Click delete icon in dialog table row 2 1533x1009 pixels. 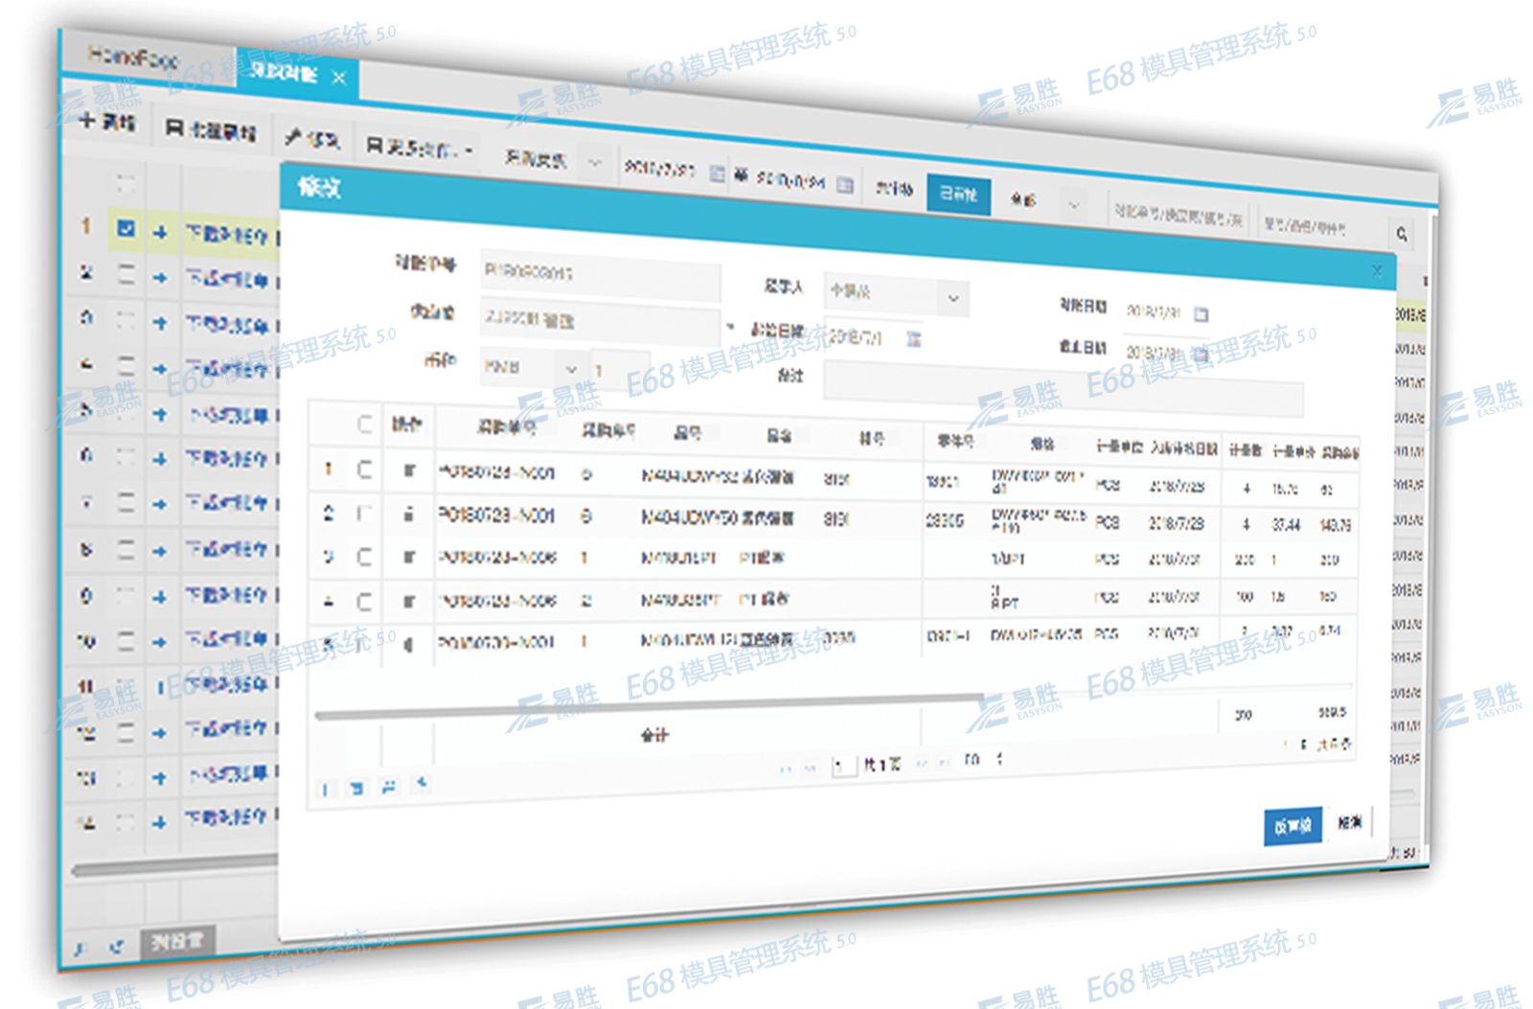(x=408, y=516)
